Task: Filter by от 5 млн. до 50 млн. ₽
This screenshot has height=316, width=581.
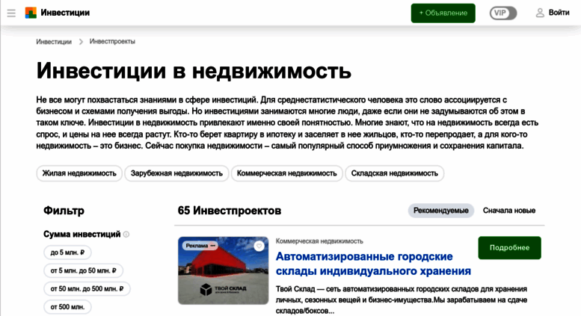Action: pyautogui.click(x=83, y=270)
